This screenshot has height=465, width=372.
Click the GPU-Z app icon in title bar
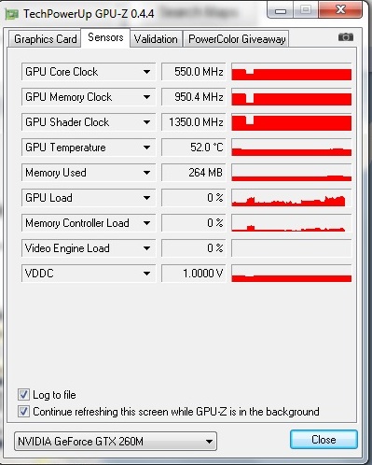pyautogui.click(x=11, y=14)
